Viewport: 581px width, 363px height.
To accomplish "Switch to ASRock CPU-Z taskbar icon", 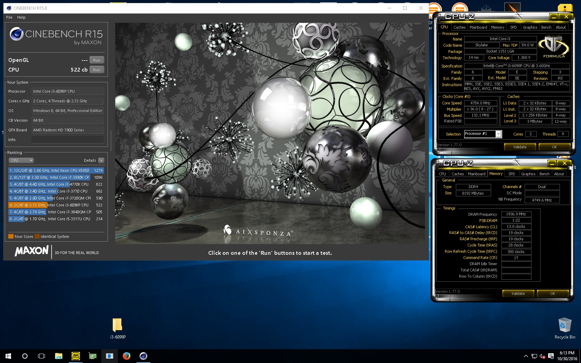I will tap(75, 356).
